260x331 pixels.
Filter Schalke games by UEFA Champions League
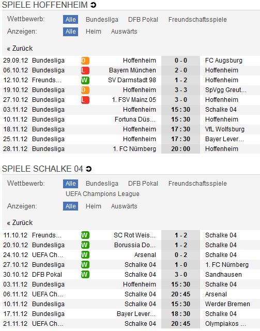tap(102, 194)
